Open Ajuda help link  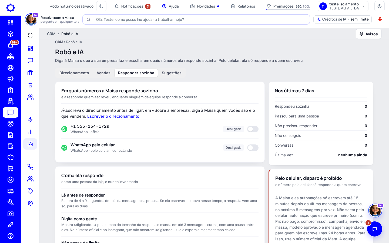pyautogui.click(x=170, y=6)
